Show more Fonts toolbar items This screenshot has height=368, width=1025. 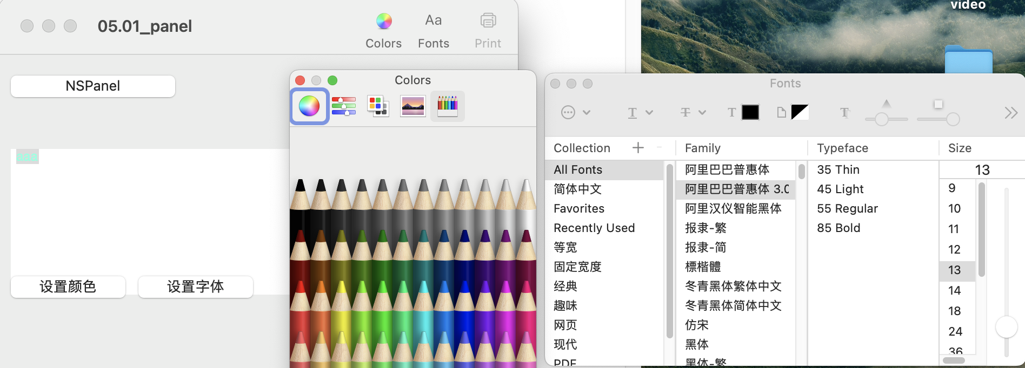tap(1011, 113)
